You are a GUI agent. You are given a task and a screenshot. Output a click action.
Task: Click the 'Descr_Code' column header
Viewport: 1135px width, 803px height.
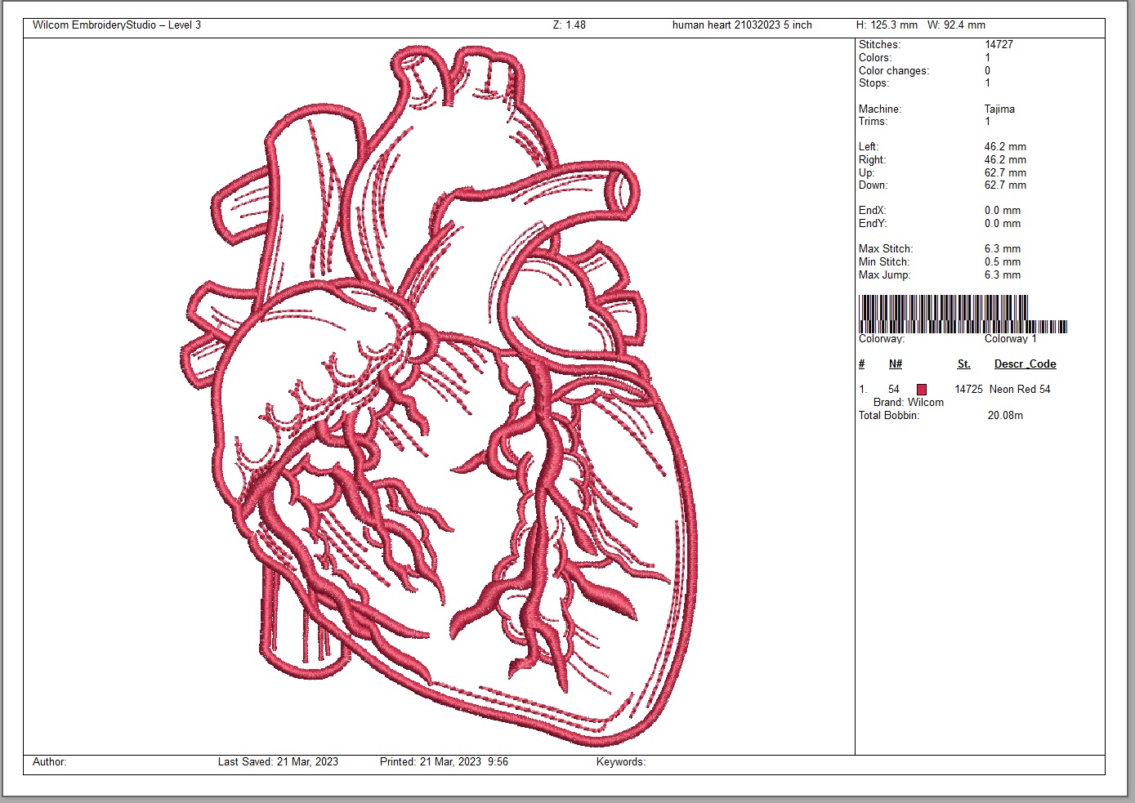[1026, 364]
